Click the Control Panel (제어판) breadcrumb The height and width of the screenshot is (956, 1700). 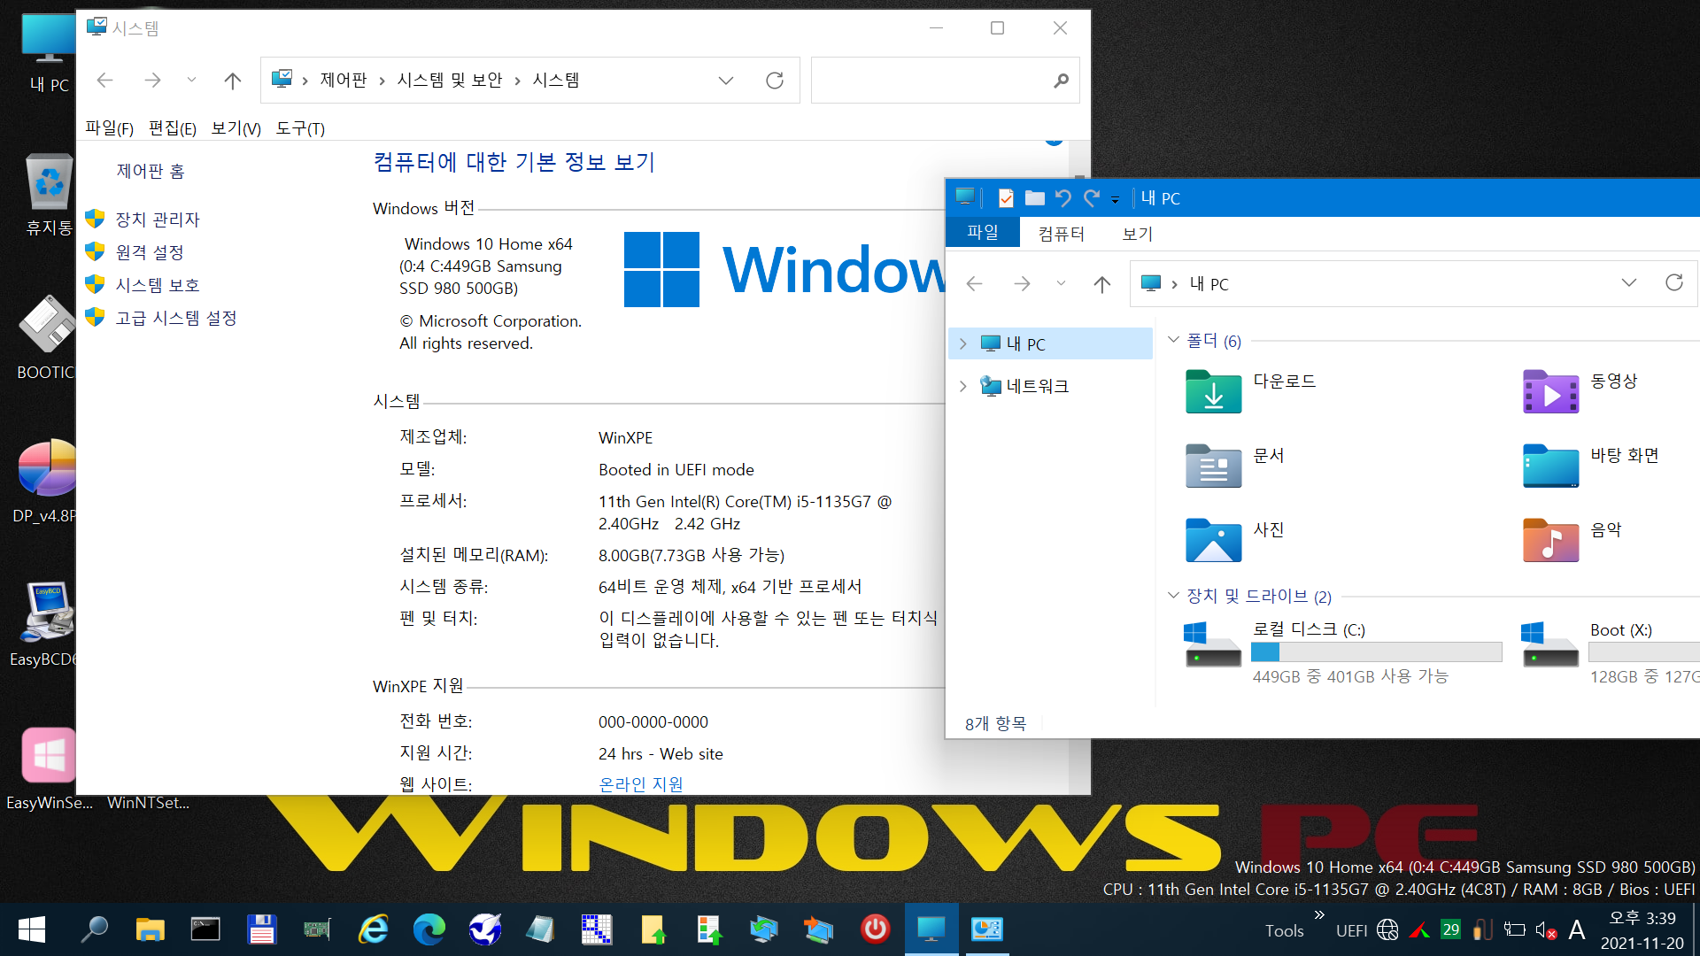(x=344, y=81)
